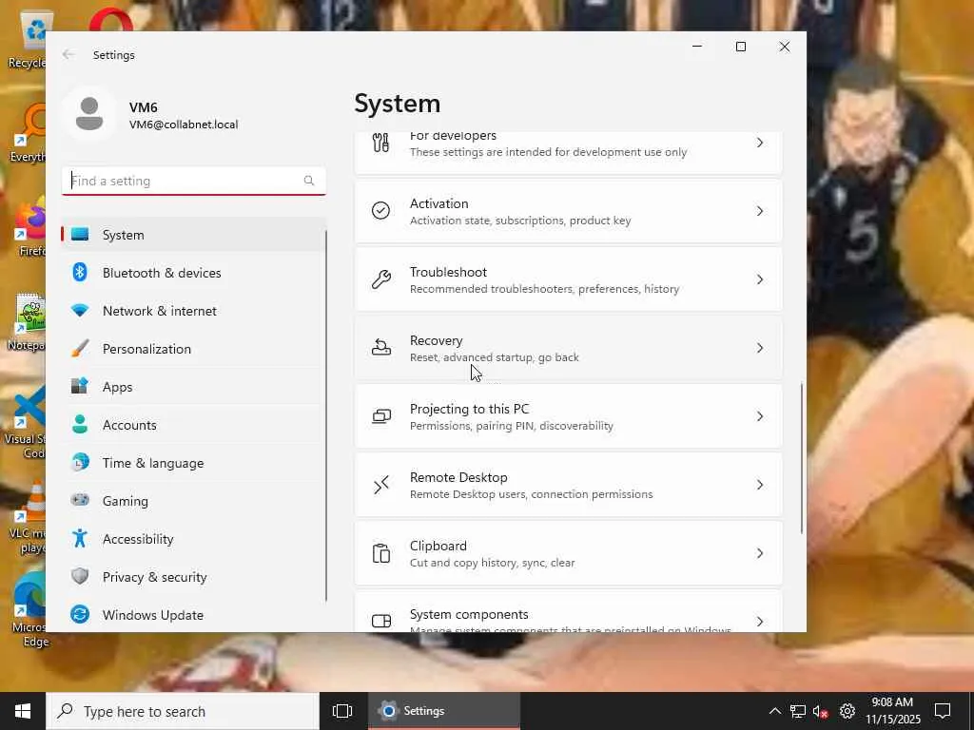This screenshot has height=730, width=974.
Task: Click the Time & language clock icon
Action: (80, 463)
